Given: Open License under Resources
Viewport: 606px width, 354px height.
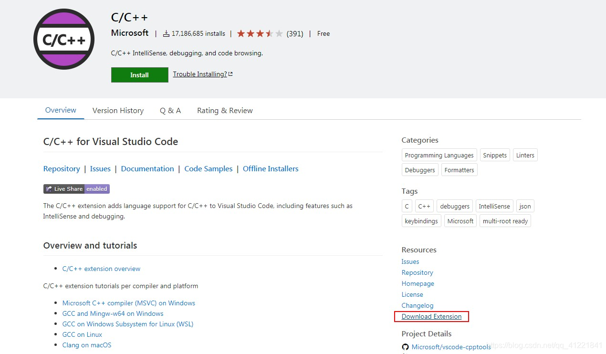Looking at the screenshot, I should coord(412,294).
